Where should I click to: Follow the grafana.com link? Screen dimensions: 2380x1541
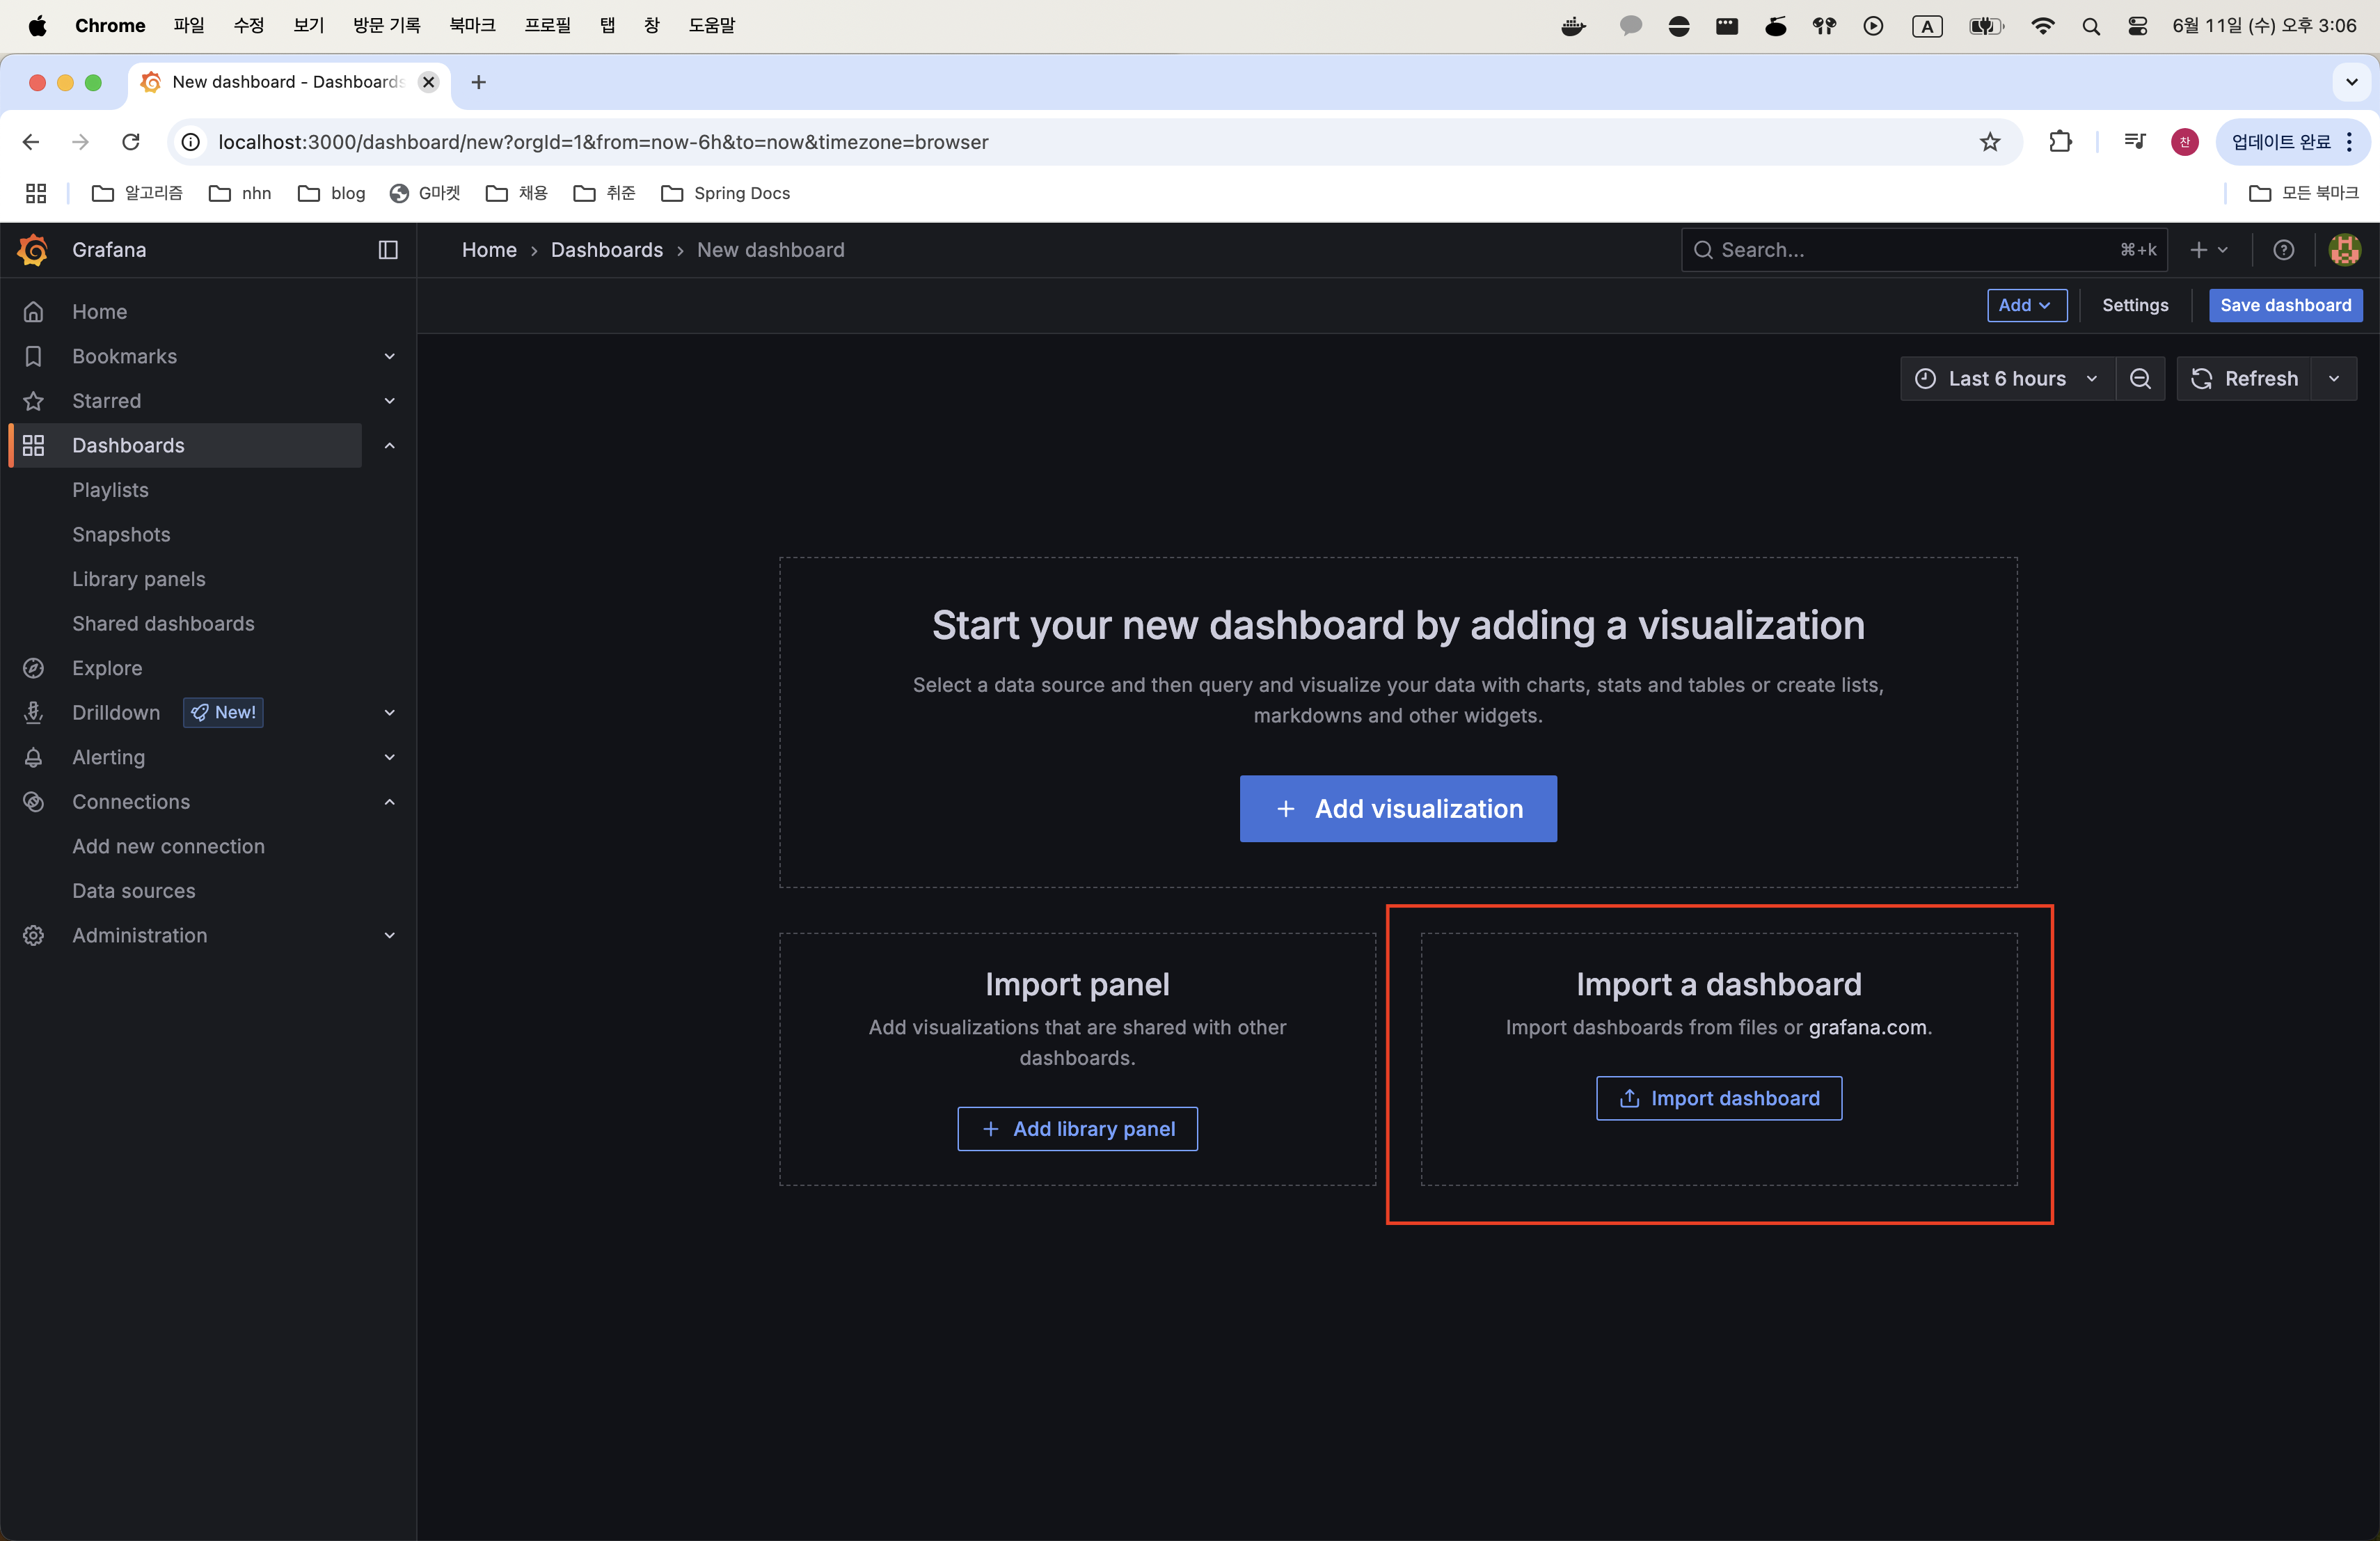coord(1867,1027)
